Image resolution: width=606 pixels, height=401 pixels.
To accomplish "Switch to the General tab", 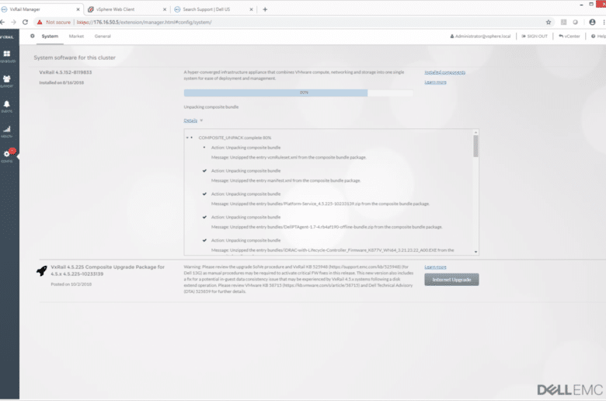I will coord(103,36).
